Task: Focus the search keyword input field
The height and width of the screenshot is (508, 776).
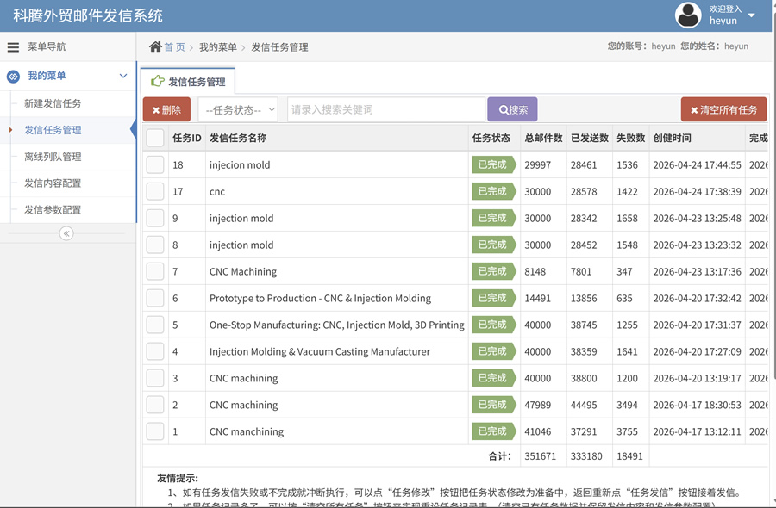Action: 385,109
